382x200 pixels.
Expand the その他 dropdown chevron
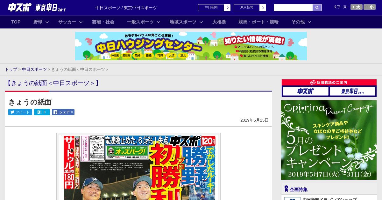tap(309, 22)
